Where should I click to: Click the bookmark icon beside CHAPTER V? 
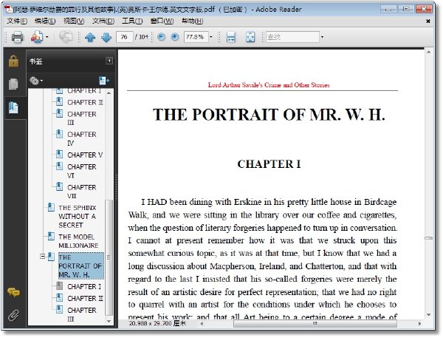click(x=59, y=154)
